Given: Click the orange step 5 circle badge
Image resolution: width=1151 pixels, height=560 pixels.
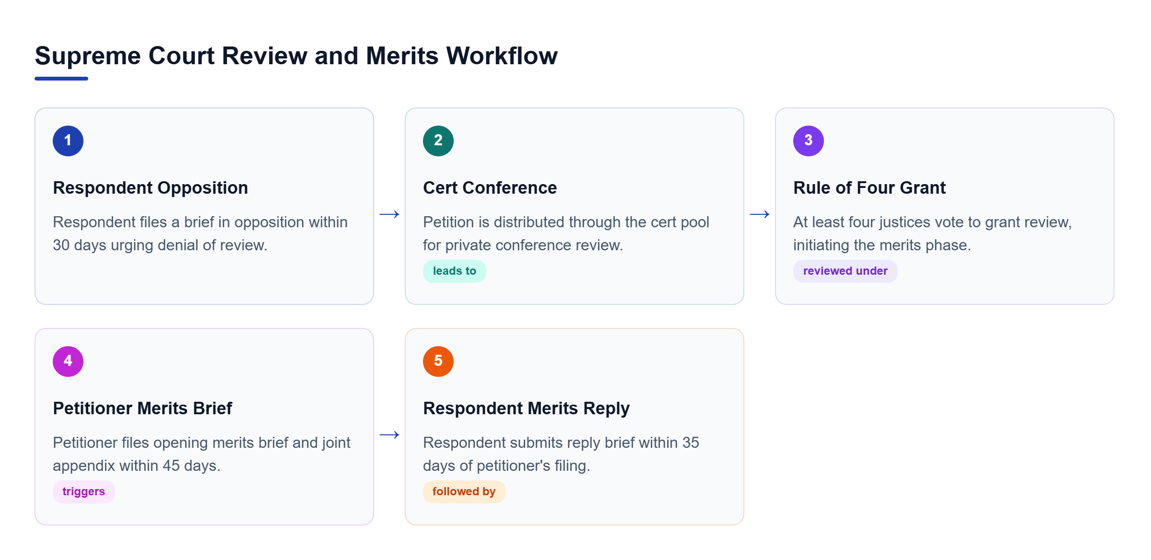Looking at the screenshot, I should 438,362.
